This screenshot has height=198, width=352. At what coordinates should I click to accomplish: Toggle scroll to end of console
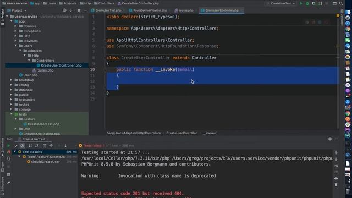[336, 172]
